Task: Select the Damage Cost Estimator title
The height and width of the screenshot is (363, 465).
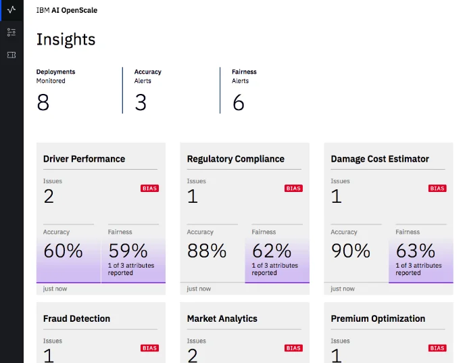Action: (380, 159)
